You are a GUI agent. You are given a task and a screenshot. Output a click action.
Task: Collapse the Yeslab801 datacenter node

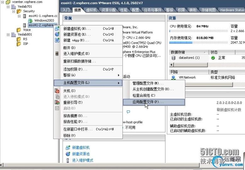[x=8, y=34]
